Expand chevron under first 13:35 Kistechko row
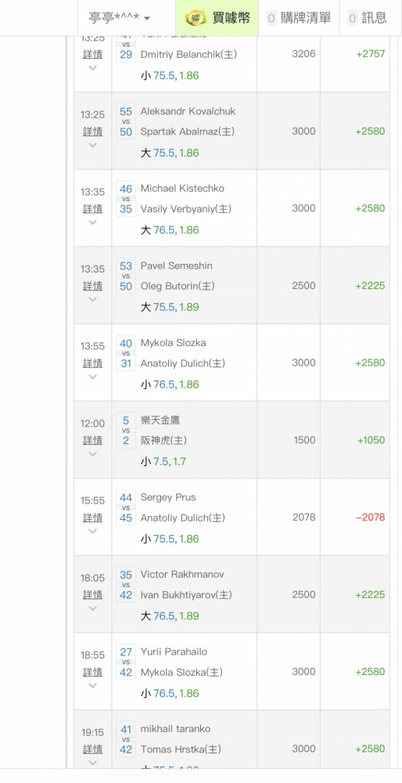Viewport: 402px width, 783px height. (93, 222)
